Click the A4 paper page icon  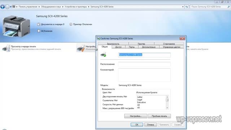[x=39, y=31]
